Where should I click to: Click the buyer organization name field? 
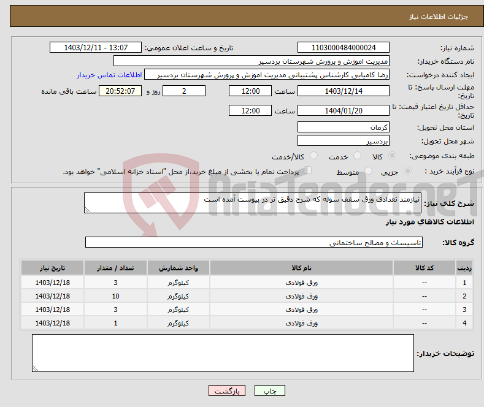[252, 61]
